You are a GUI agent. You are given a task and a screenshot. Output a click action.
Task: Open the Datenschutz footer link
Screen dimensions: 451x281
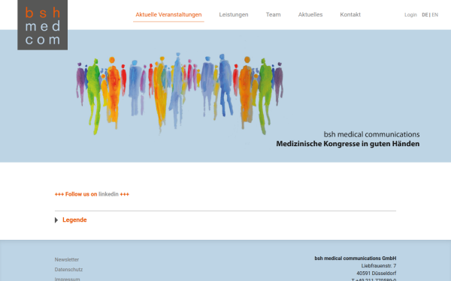(x=68, y=270)
